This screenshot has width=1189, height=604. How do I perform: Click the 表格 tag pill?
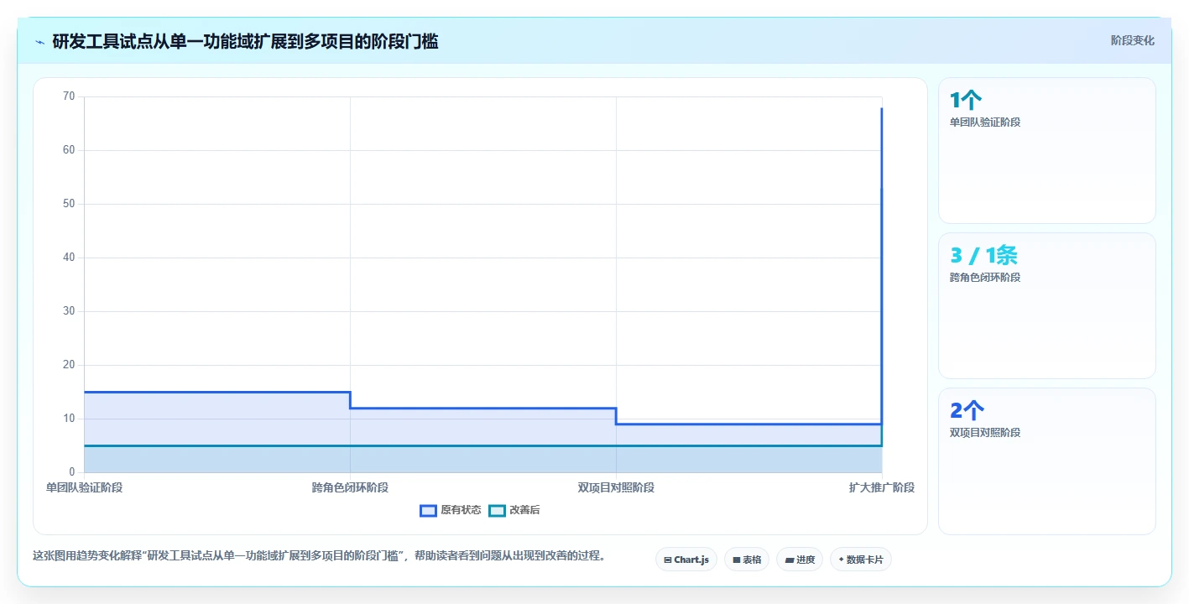747,560
